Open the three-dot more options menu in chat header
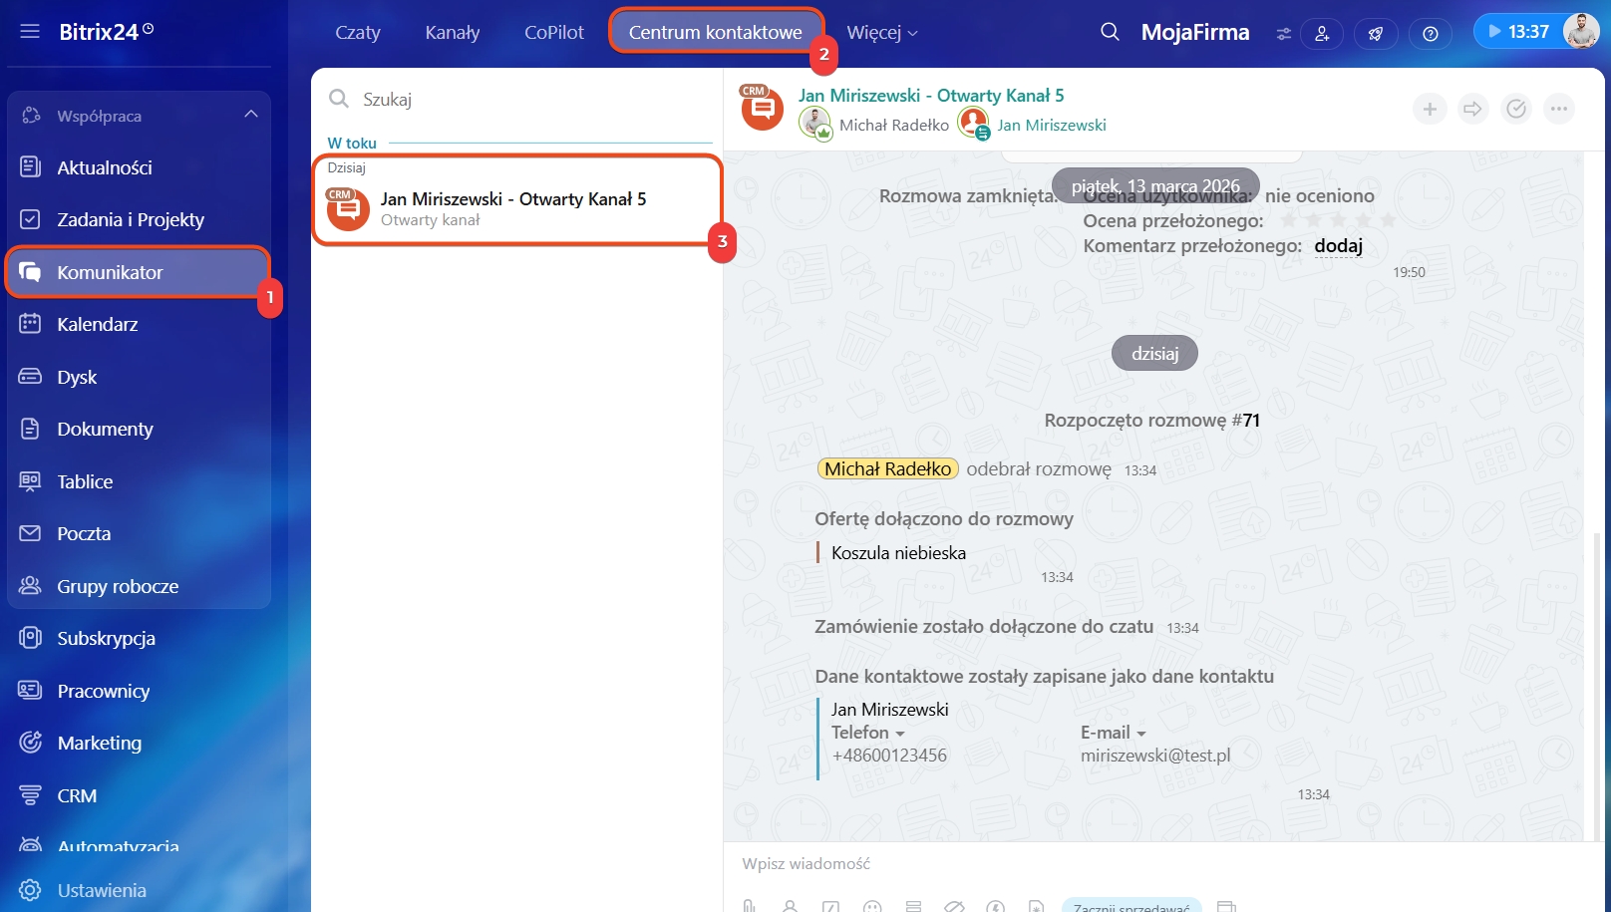This screenshot has height=912, width=1611. click(1559, 109)
